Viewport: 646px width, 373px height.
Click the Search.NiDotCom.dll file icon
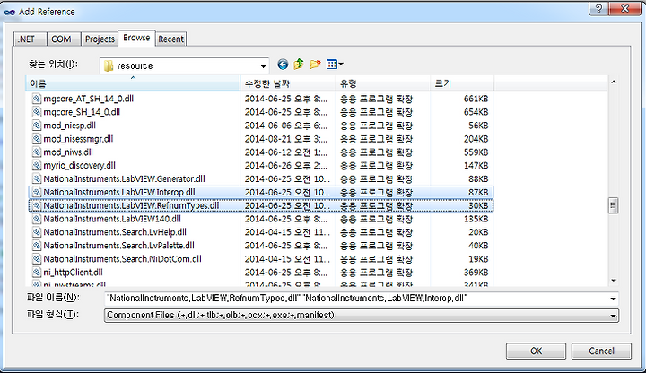pos(37,259)
